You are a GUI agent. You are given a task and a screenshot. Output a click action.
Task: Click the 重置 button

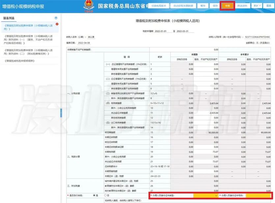pyautogui.click(x=269, y=6)
